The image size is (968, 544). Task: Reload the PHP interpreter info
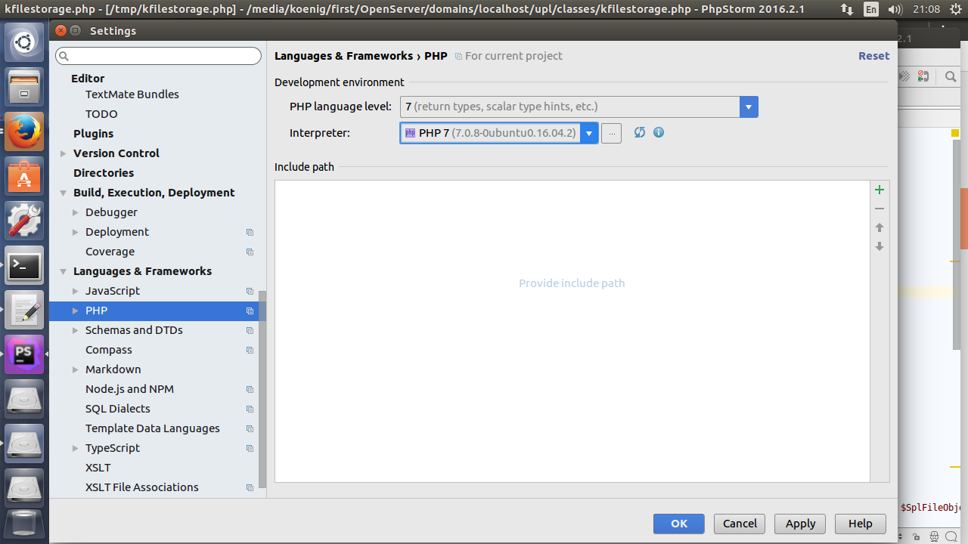point(640,132)
